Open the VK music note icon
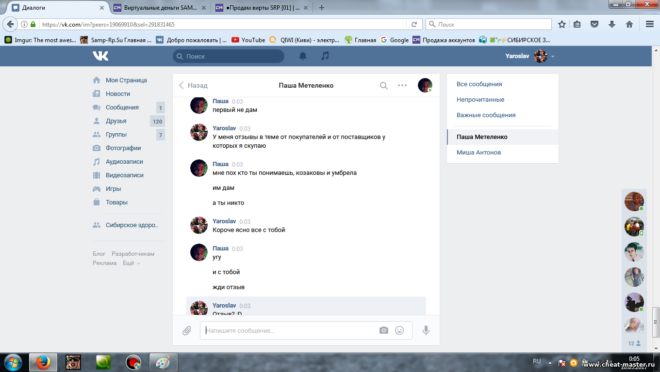Viewport: 660px width, 372px height. tap(325, 56)
